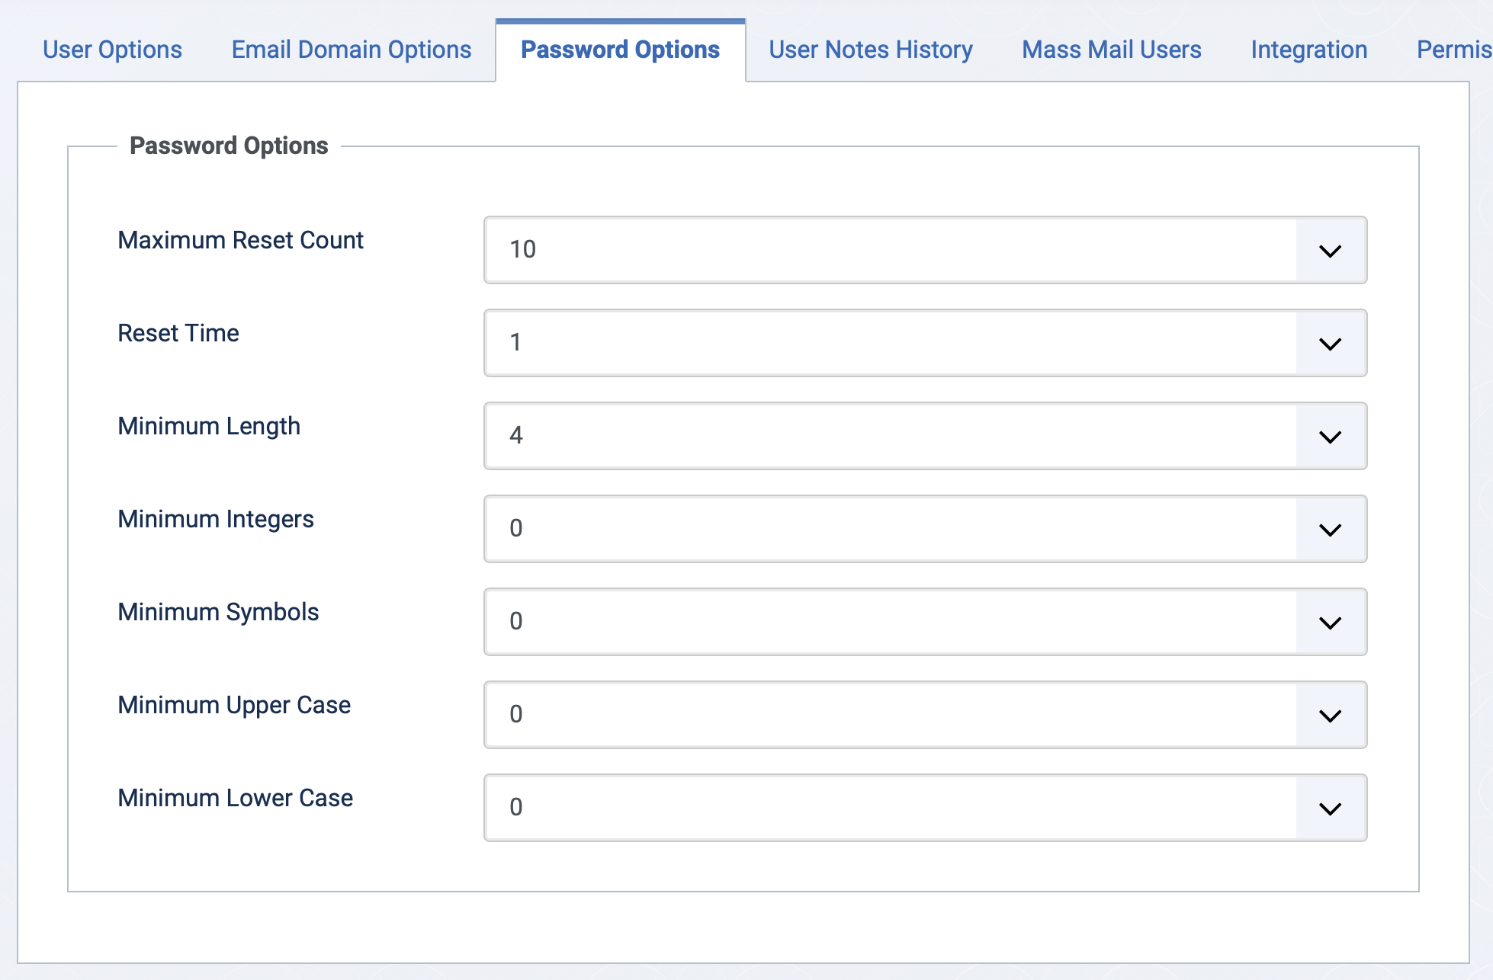Open the Maximum Reset Count dropdown
This screenshot has width=1493, height=980.
(x=925, y=250)
